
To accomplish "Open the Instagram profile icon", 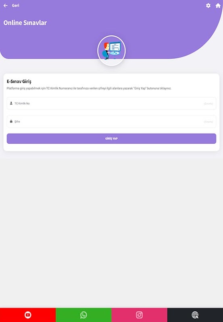I will [139, 315].
